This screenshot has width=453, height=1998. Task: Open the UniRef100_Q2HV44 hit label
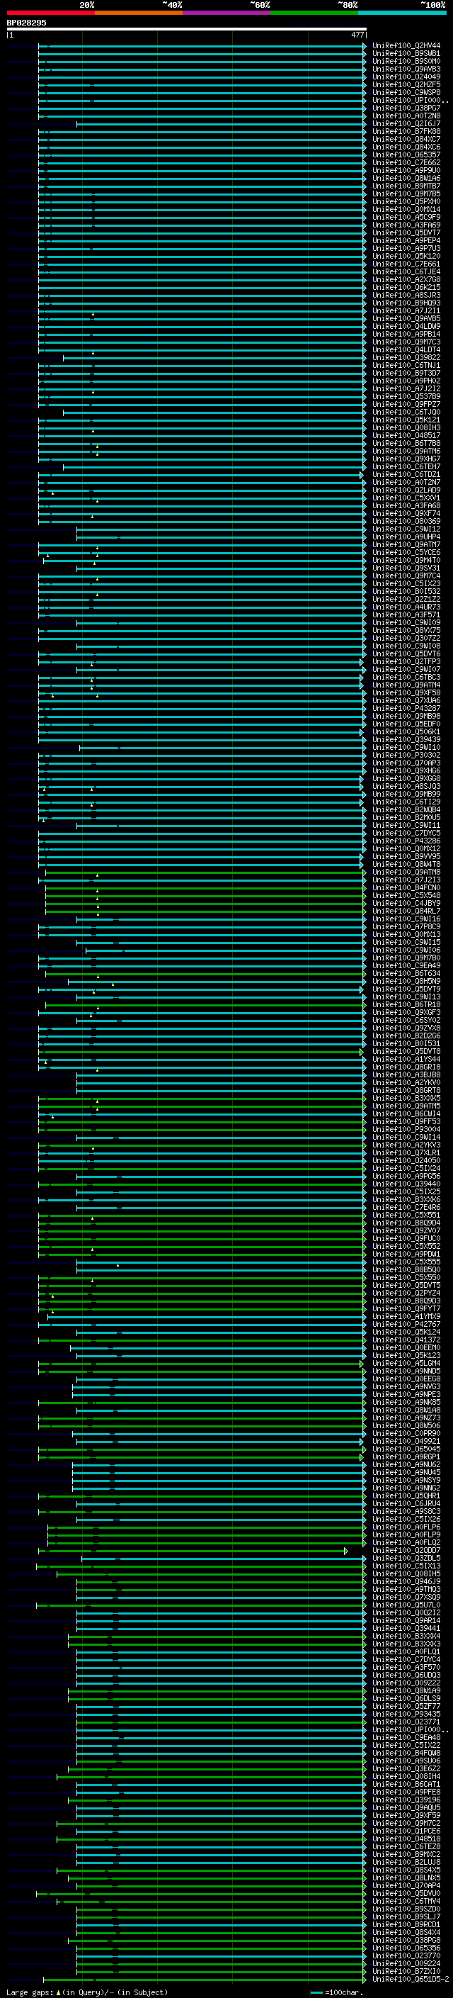406,46
